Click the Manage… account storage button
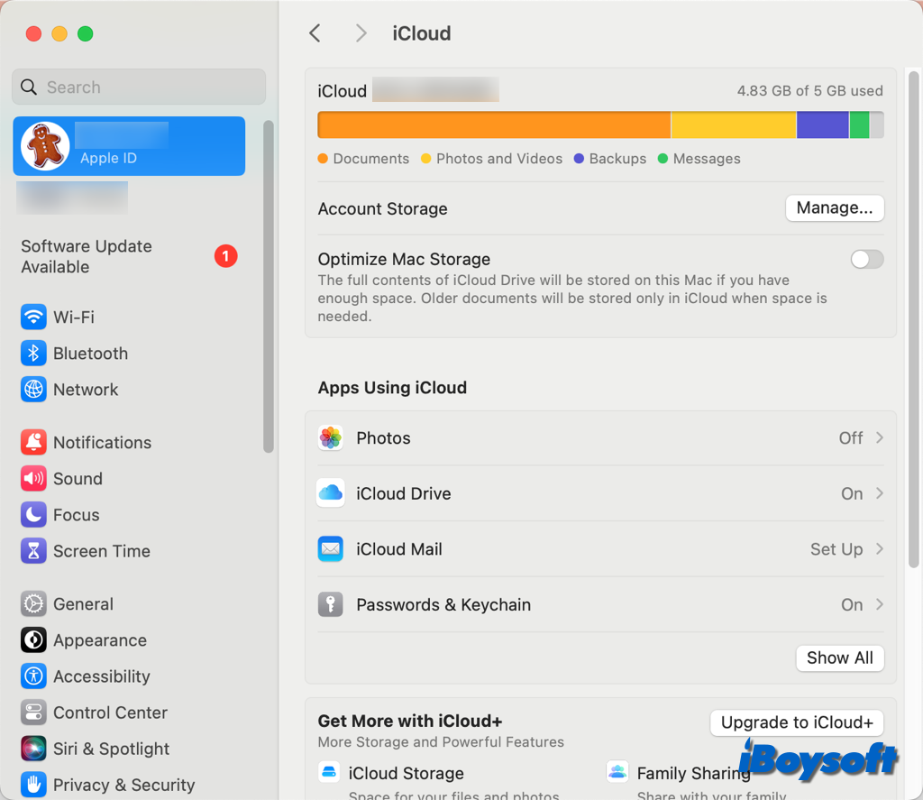The height and width of the screenshot is (800, 923). 835,208
